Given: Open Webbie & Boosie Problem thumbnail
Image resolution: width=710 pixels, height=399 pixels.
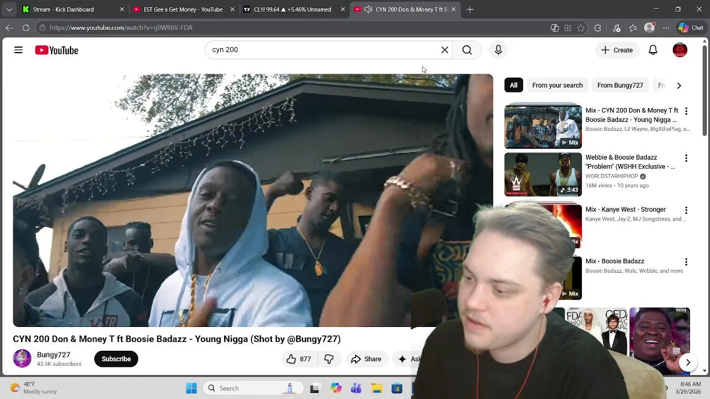Looking at the screenshot, I should [x=543, y=175].
